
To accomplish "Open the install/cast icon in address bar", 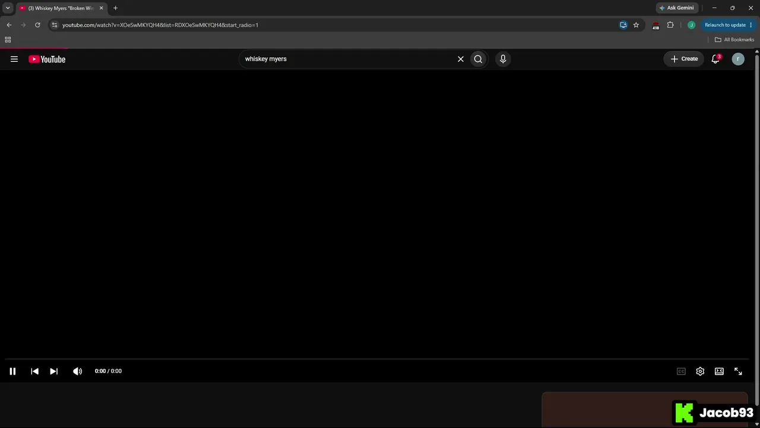I will click(x=623, y=25).
